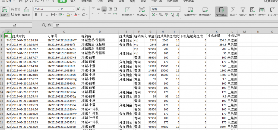The height and width of the screenshot is (130, 278).
Task: Decrease indent in the alignment group
Action: [110, 9]
